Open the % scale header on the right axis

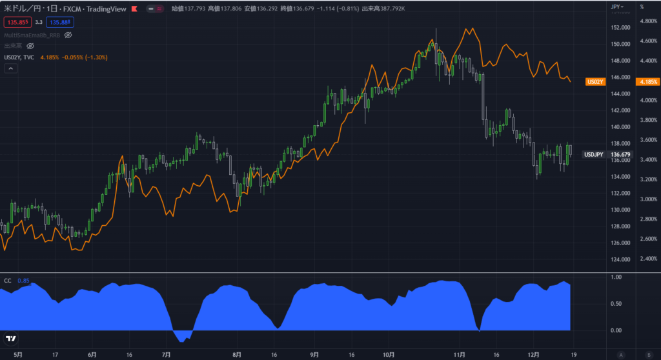(x=642, y=6)
